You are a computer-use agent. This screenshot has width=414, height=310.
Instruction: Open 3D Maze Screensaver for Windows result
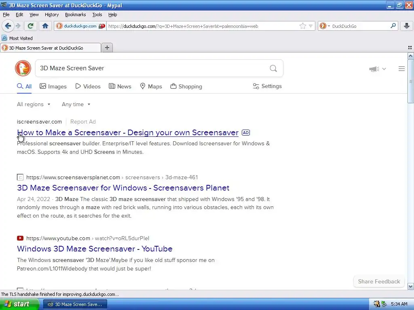click(123, 188)
